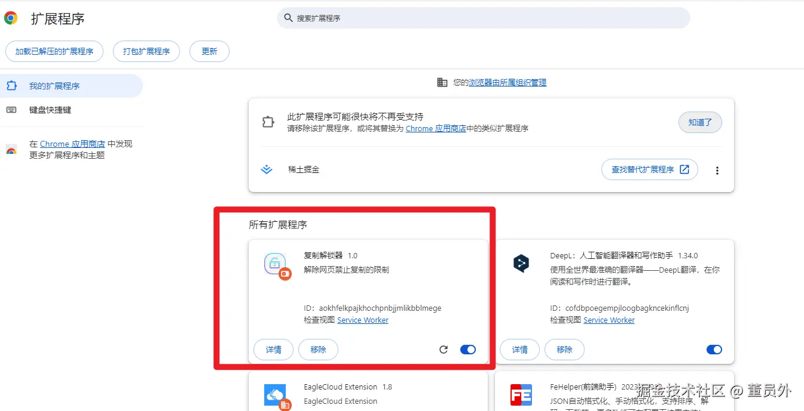Reload the 复制解锁器 extension
The image size is (804, 411).
coord(444,350)
